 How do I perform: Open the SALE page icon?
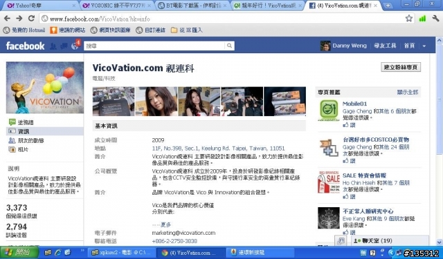pyautogui.click(x=329, y=182)
